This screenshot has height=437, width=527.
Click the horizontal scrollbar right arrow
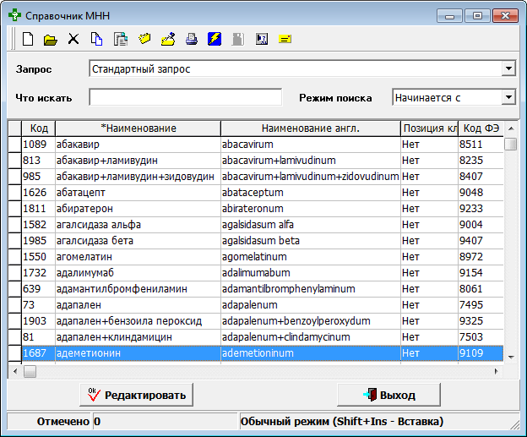point(498,371)
